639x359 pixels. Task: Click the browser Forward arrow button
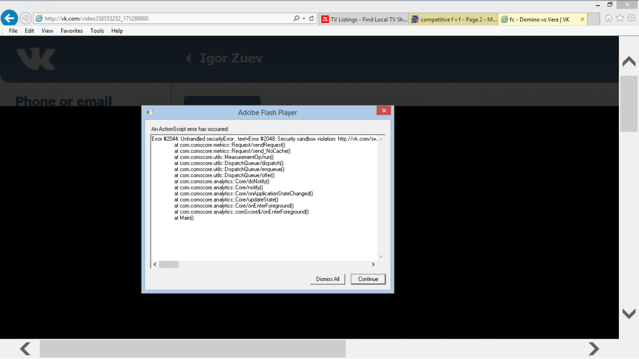pyautogui.click(x=25, y=19)
